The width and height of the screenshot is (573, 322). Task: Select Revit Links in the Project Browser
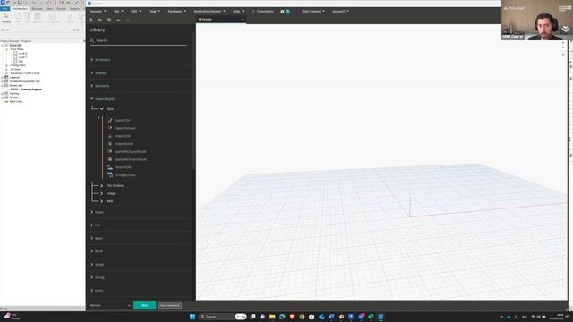click(16, 101)
